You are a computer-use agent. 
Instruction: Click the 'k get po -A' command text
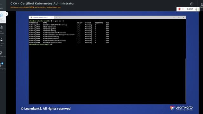(58, 21)
